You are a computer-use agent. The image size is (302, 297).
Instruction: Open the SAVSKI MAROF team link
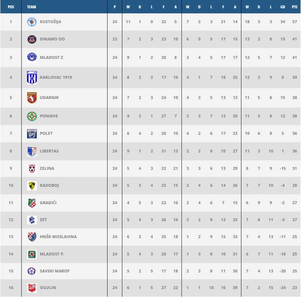pyautogui.click(x=54, y=271)
